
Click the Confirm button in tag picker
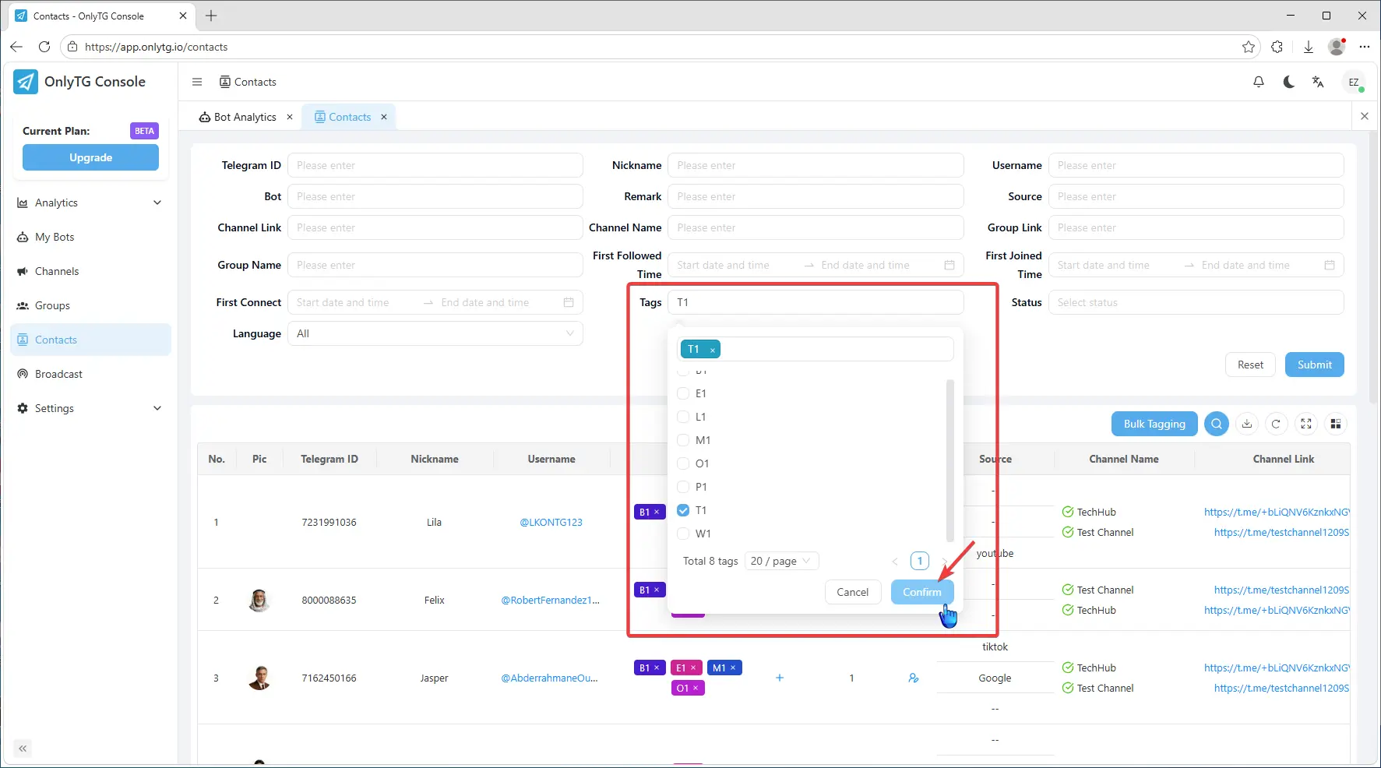click(x=921, y=592)
